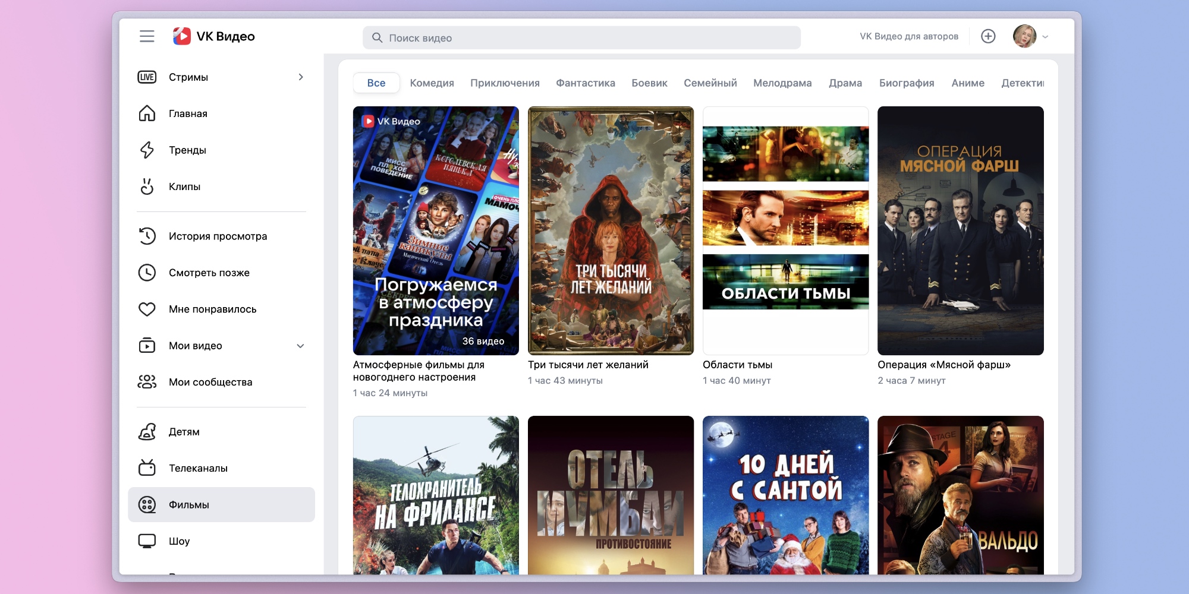Click the Мои видео play icon
Screen dimensions: 1189x594
pos(147,346)
